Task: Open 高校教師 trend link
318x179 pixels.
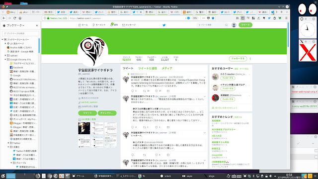Action: point(216,121)
